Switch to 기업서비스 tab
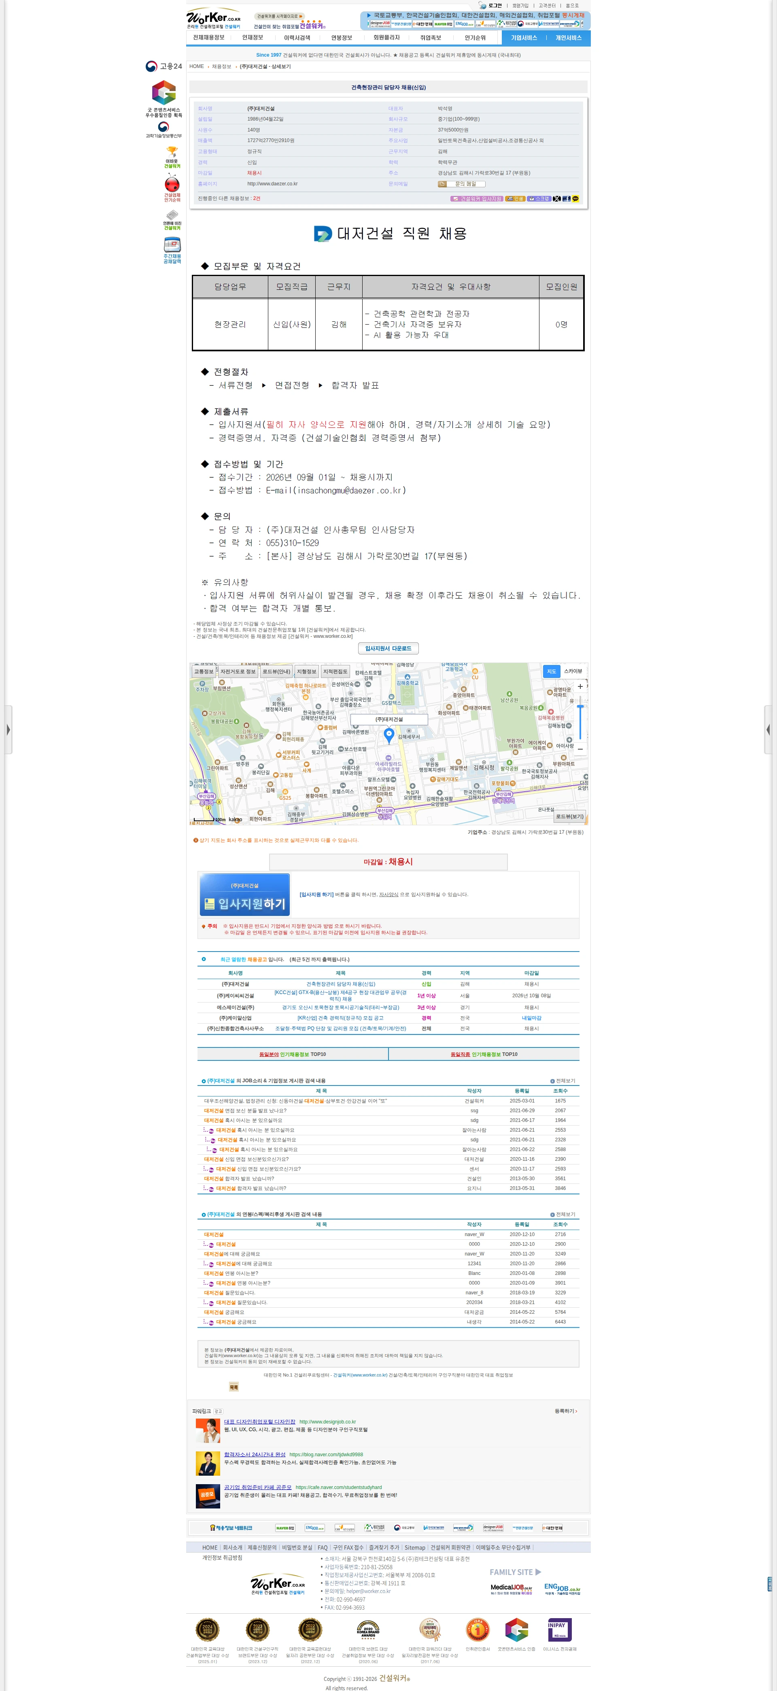The height and width of the screenshot is (1691, 777). pos(524,38)
